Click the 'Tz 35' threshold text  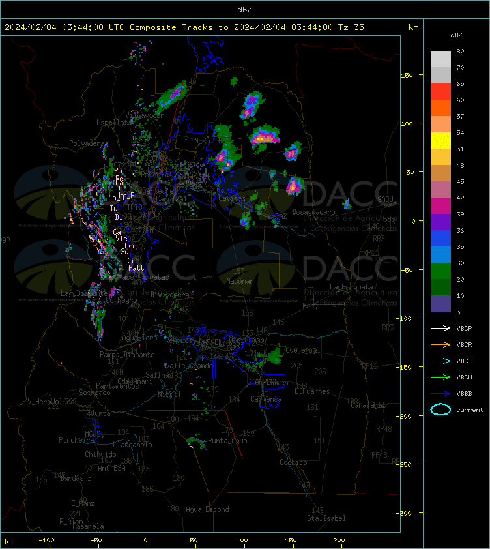click(351, 27)
